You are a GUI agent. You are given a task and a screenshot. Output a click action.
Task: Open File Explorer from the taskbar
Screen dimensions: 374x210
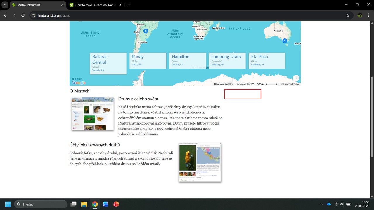coord(84,204)
